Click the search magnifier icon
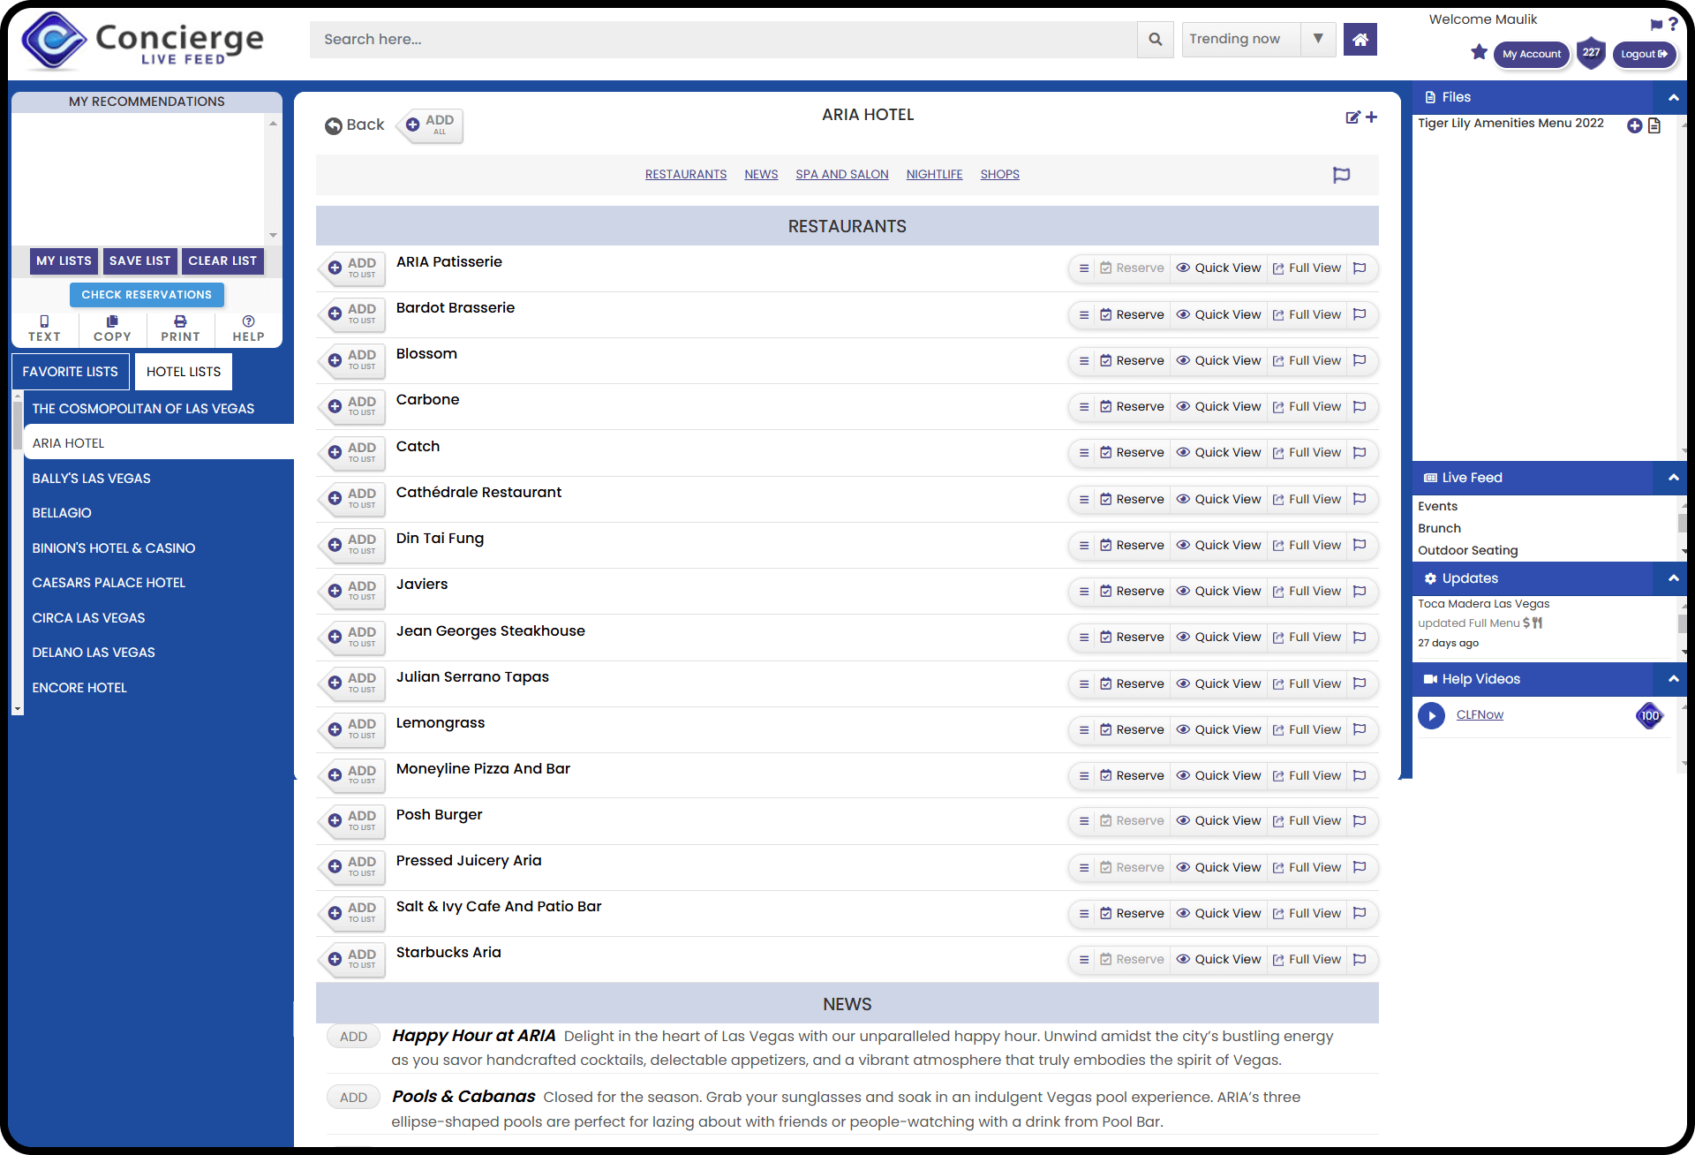 point(1155,39)
